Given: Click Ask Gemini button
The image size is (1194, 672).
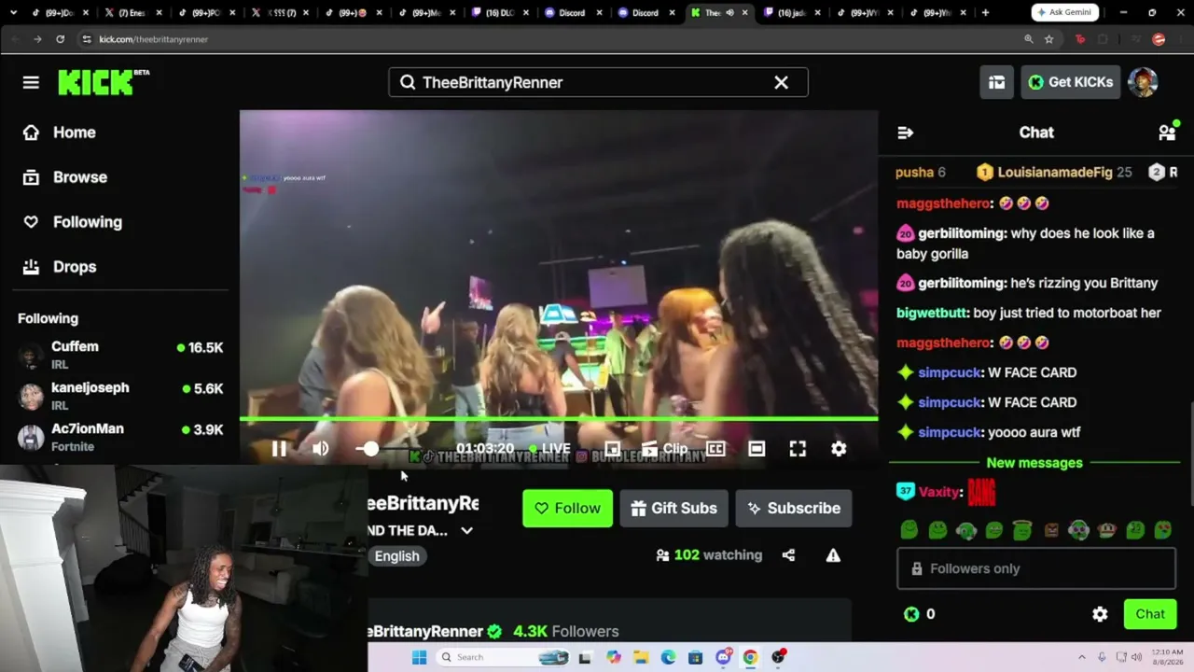Looking at the screenshot, I should [1065, 12].
